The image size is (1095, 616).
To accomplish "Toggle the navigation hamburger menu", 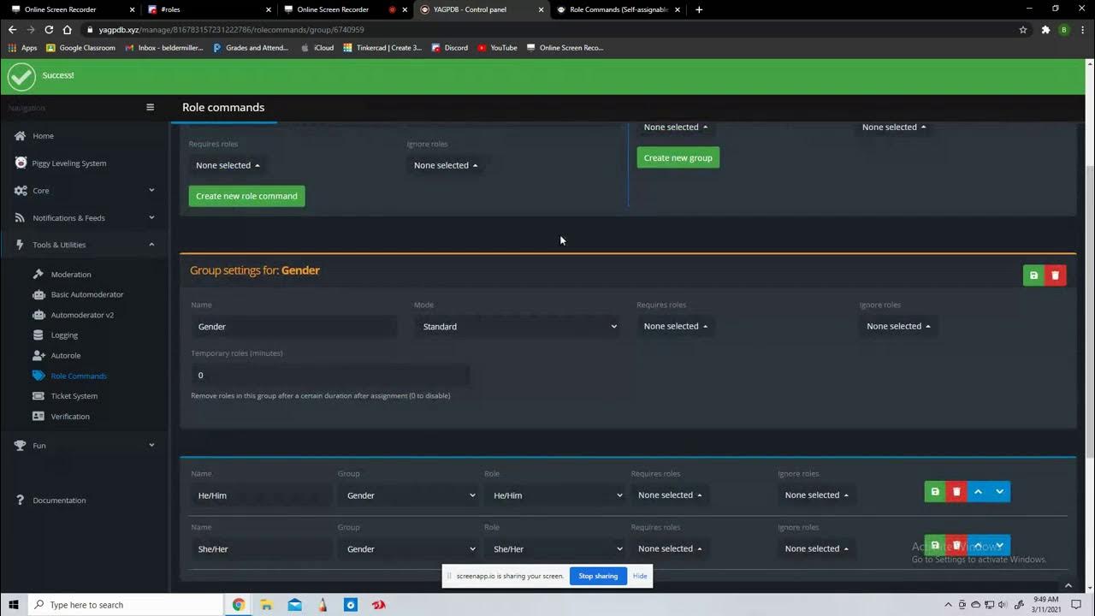I will (x=150, y=108).
